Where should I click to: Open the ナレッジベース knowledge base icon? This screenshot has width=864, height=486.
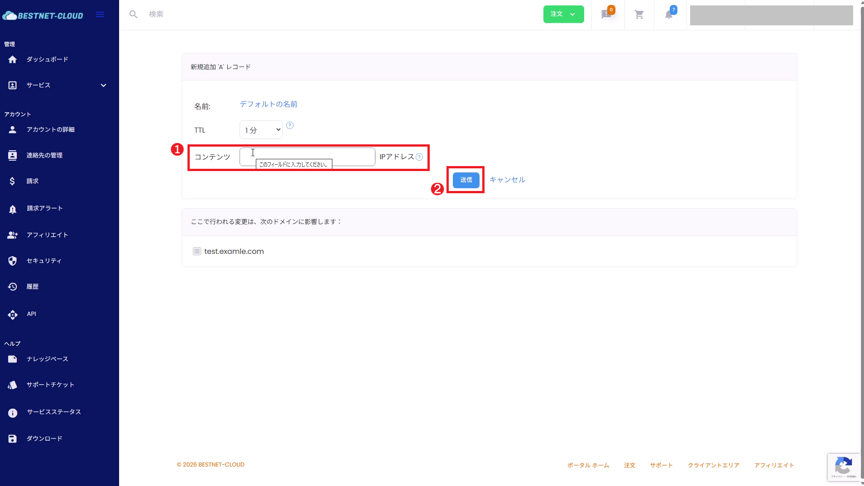[x=12, y=359]
